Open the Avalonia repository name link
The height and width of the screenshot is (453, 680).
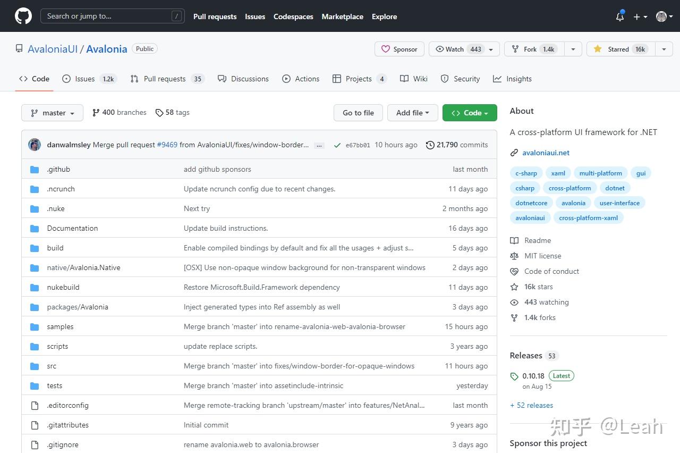click(107, 49)
